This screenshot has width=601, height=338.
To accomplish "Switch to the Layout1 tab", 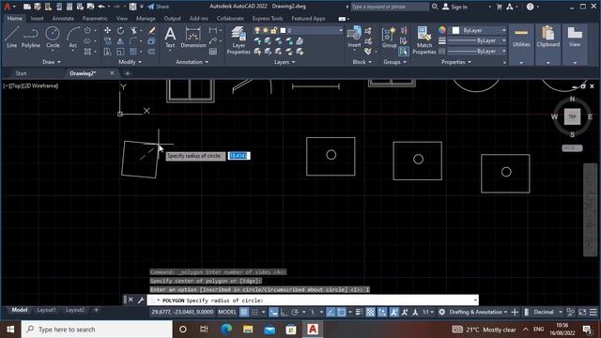I will [x=46, y=310].
